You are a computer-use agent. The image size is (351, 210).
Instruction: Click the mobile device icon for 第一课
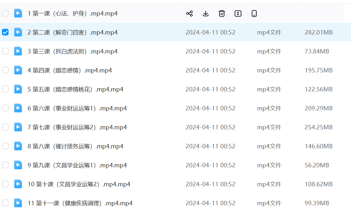[254, 13]
